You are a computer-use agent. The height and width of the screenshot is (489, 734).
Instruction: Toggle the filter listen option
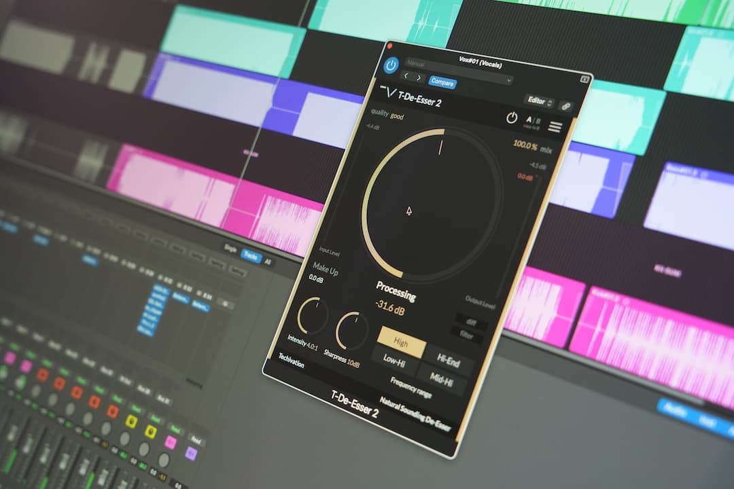468,335
